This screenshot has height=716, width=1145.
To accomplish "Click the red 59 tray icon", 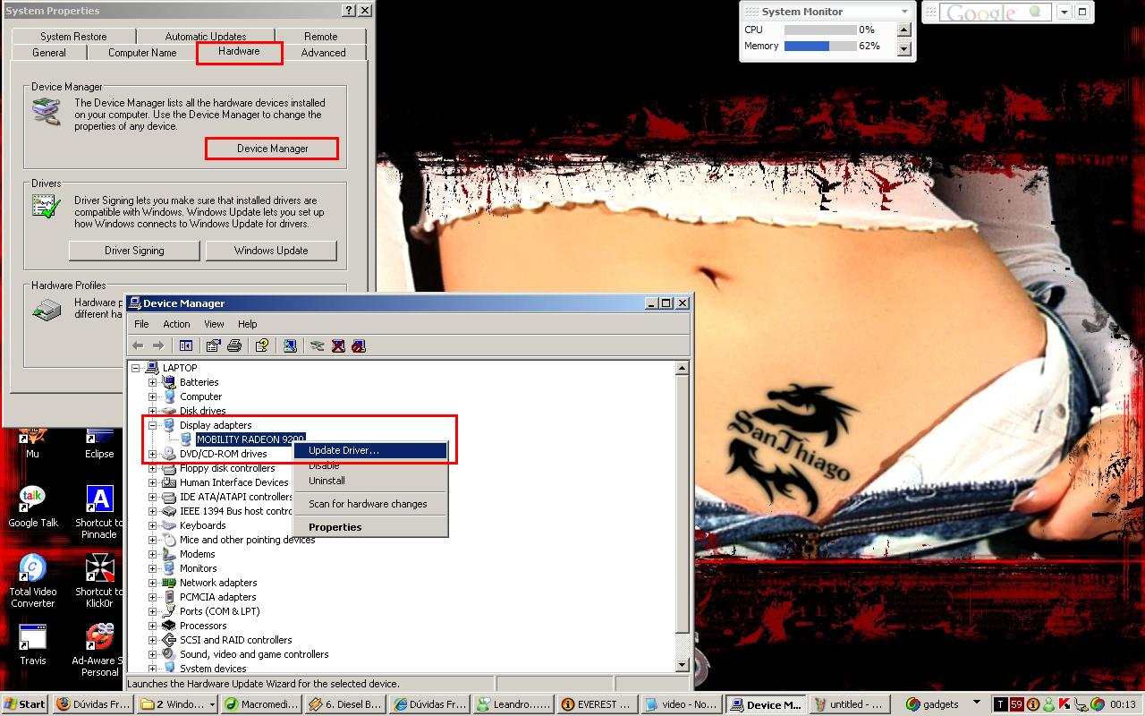I will pos(1017,704).
